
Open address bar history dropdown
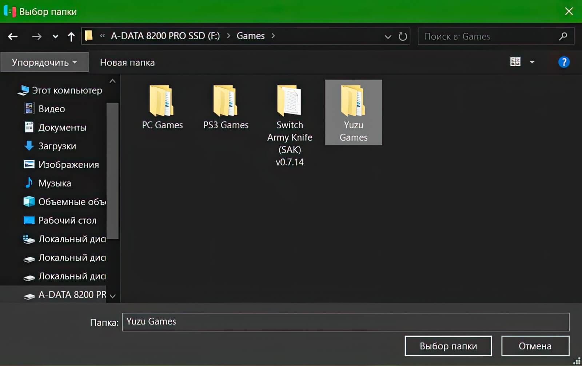[x=388, y=36]
